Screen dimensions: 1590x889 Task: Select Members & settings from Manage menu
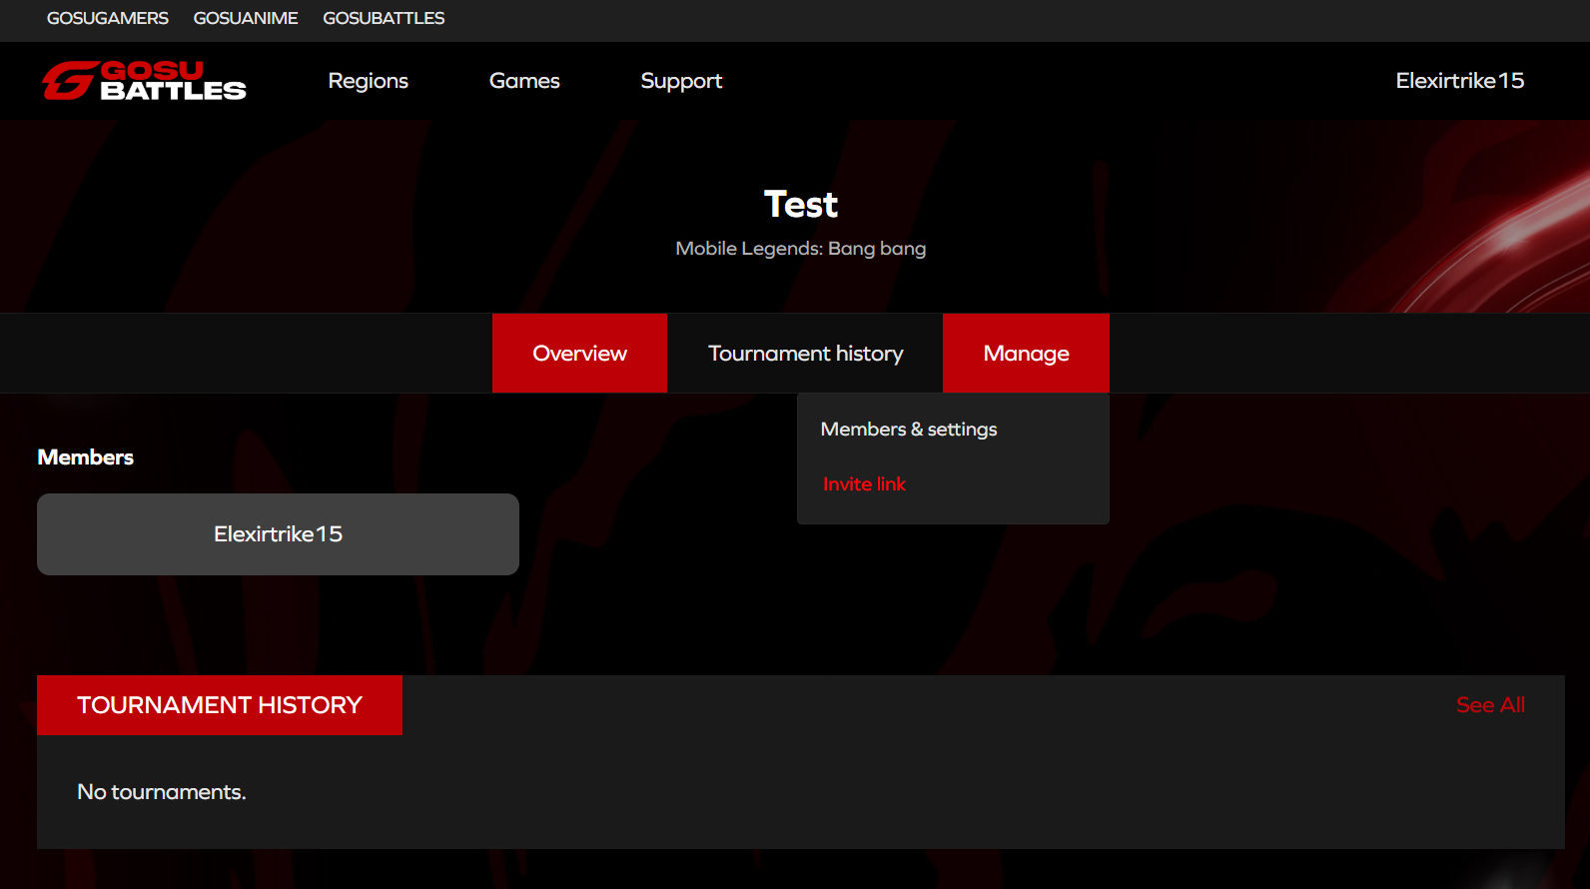click(909, 430)
